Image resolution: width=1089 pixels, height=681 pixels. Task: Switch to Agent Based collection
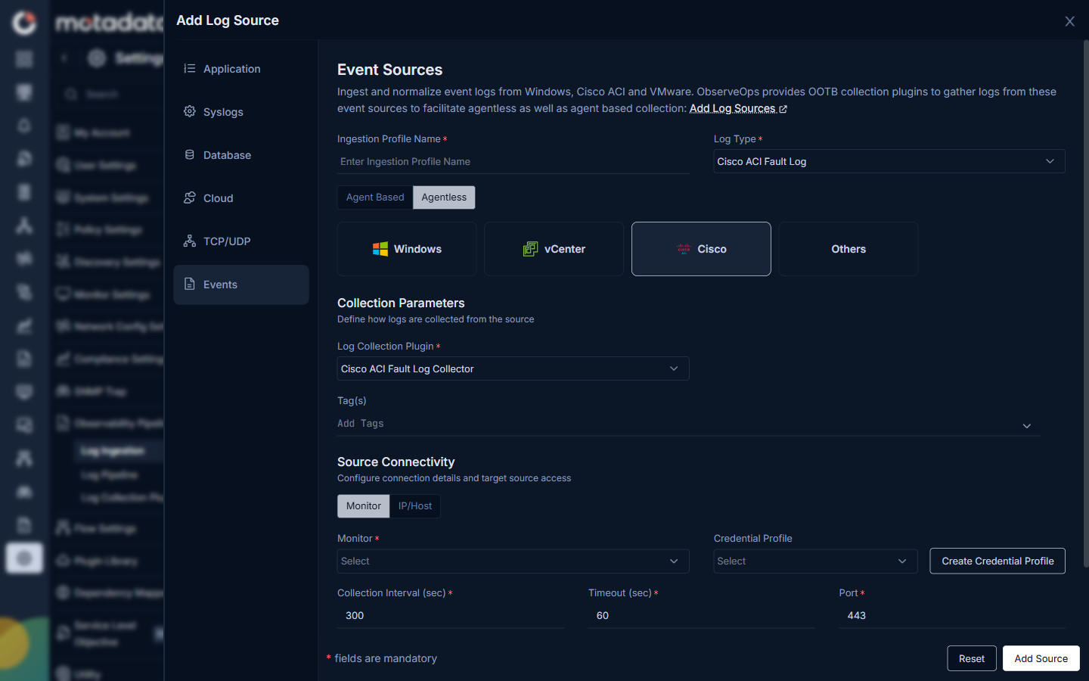coord(375,197)
